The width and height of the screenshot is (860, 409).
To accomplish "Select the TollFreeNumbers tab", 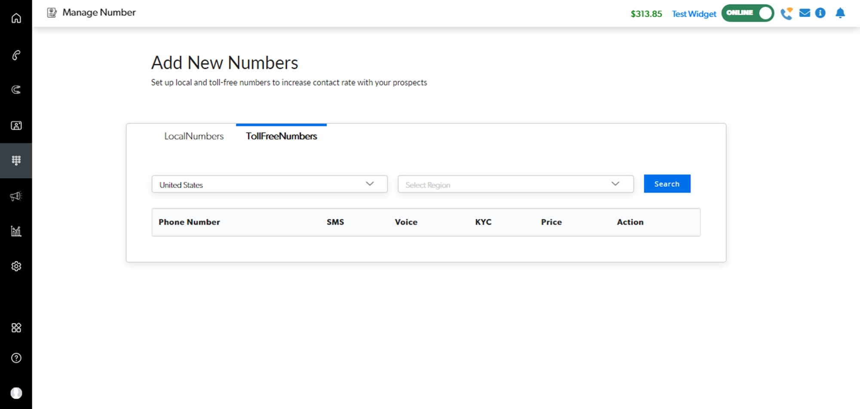I will pos(281,136).
